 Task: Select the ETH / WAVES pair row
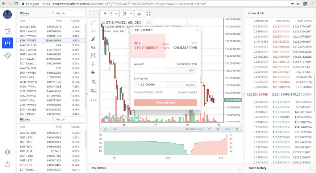51,40
